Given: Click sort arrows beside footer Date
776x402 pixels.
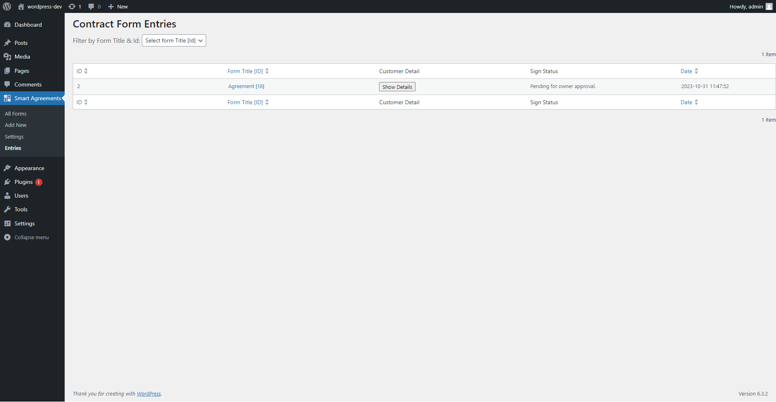Looking at the screenshot, I should (696, 102).
